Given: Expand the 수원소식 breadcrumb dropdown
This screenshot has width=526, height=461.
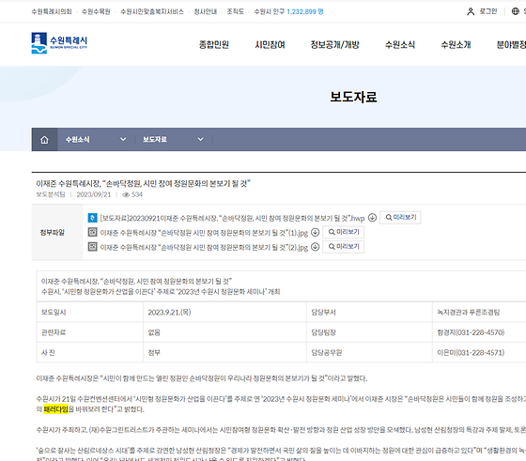Looking at the screenshot, I should point(123,139).
